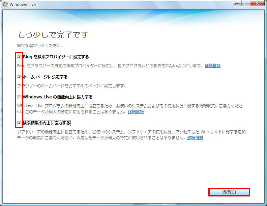Click the ホーム ページに設定する label
The height and width of the screenshot is (206, 267).
(x=45, y=77)
